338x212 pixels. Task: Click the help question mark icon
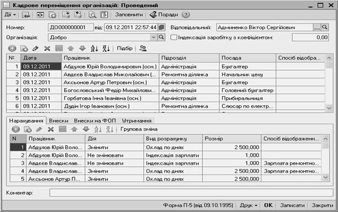186,15
